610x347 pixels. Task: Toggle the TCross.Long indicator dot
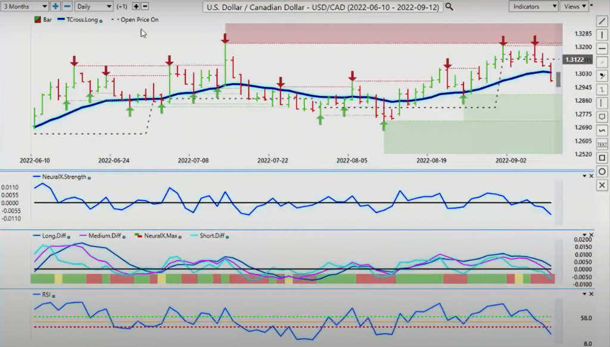coord(101,21)
